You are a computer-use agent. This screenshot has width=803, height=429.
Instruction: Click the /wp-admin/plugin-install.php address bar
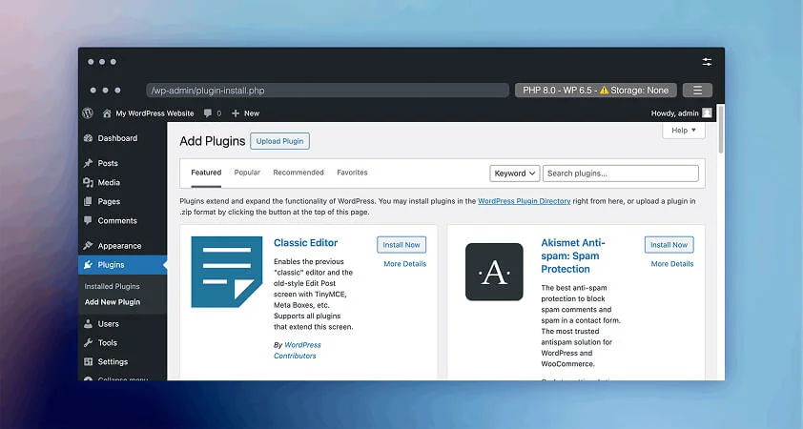point(327,91)
